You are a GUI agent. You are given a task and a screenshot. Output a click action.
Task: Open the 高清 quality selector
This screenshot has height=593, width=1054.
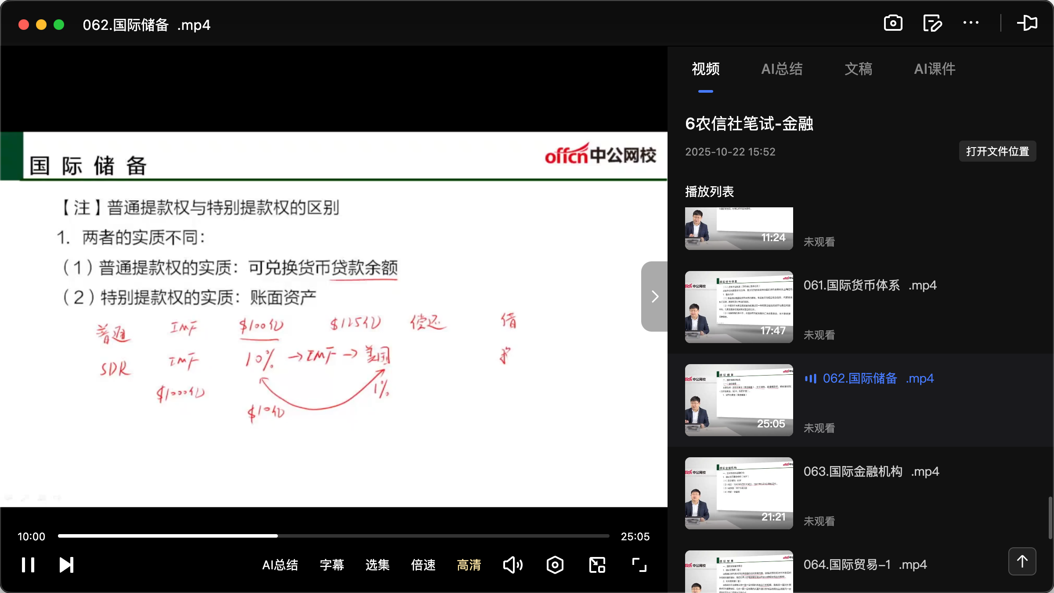tap(469, 565)
